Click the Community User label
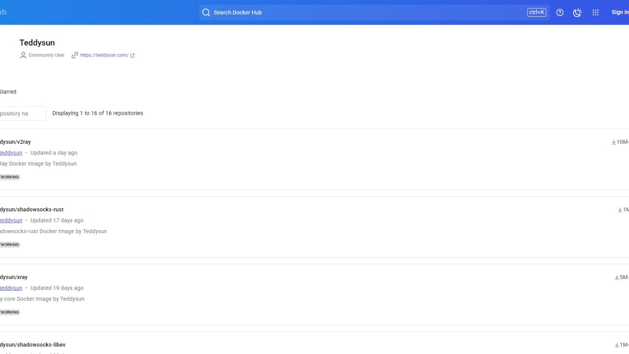 (47, 55)
